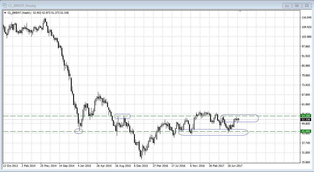Select the long lower rounded rectangle at 45.000

(x=213, y=135)
